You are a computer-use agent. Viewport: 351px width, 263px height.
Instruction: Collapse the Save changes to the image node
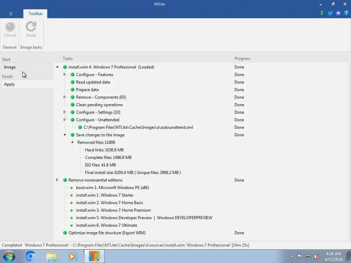point(65,135)
